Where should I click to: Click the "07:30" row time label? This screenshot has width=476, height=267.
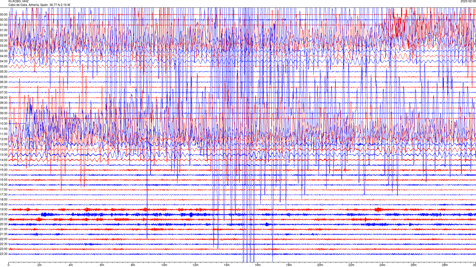tap(3, 92)
